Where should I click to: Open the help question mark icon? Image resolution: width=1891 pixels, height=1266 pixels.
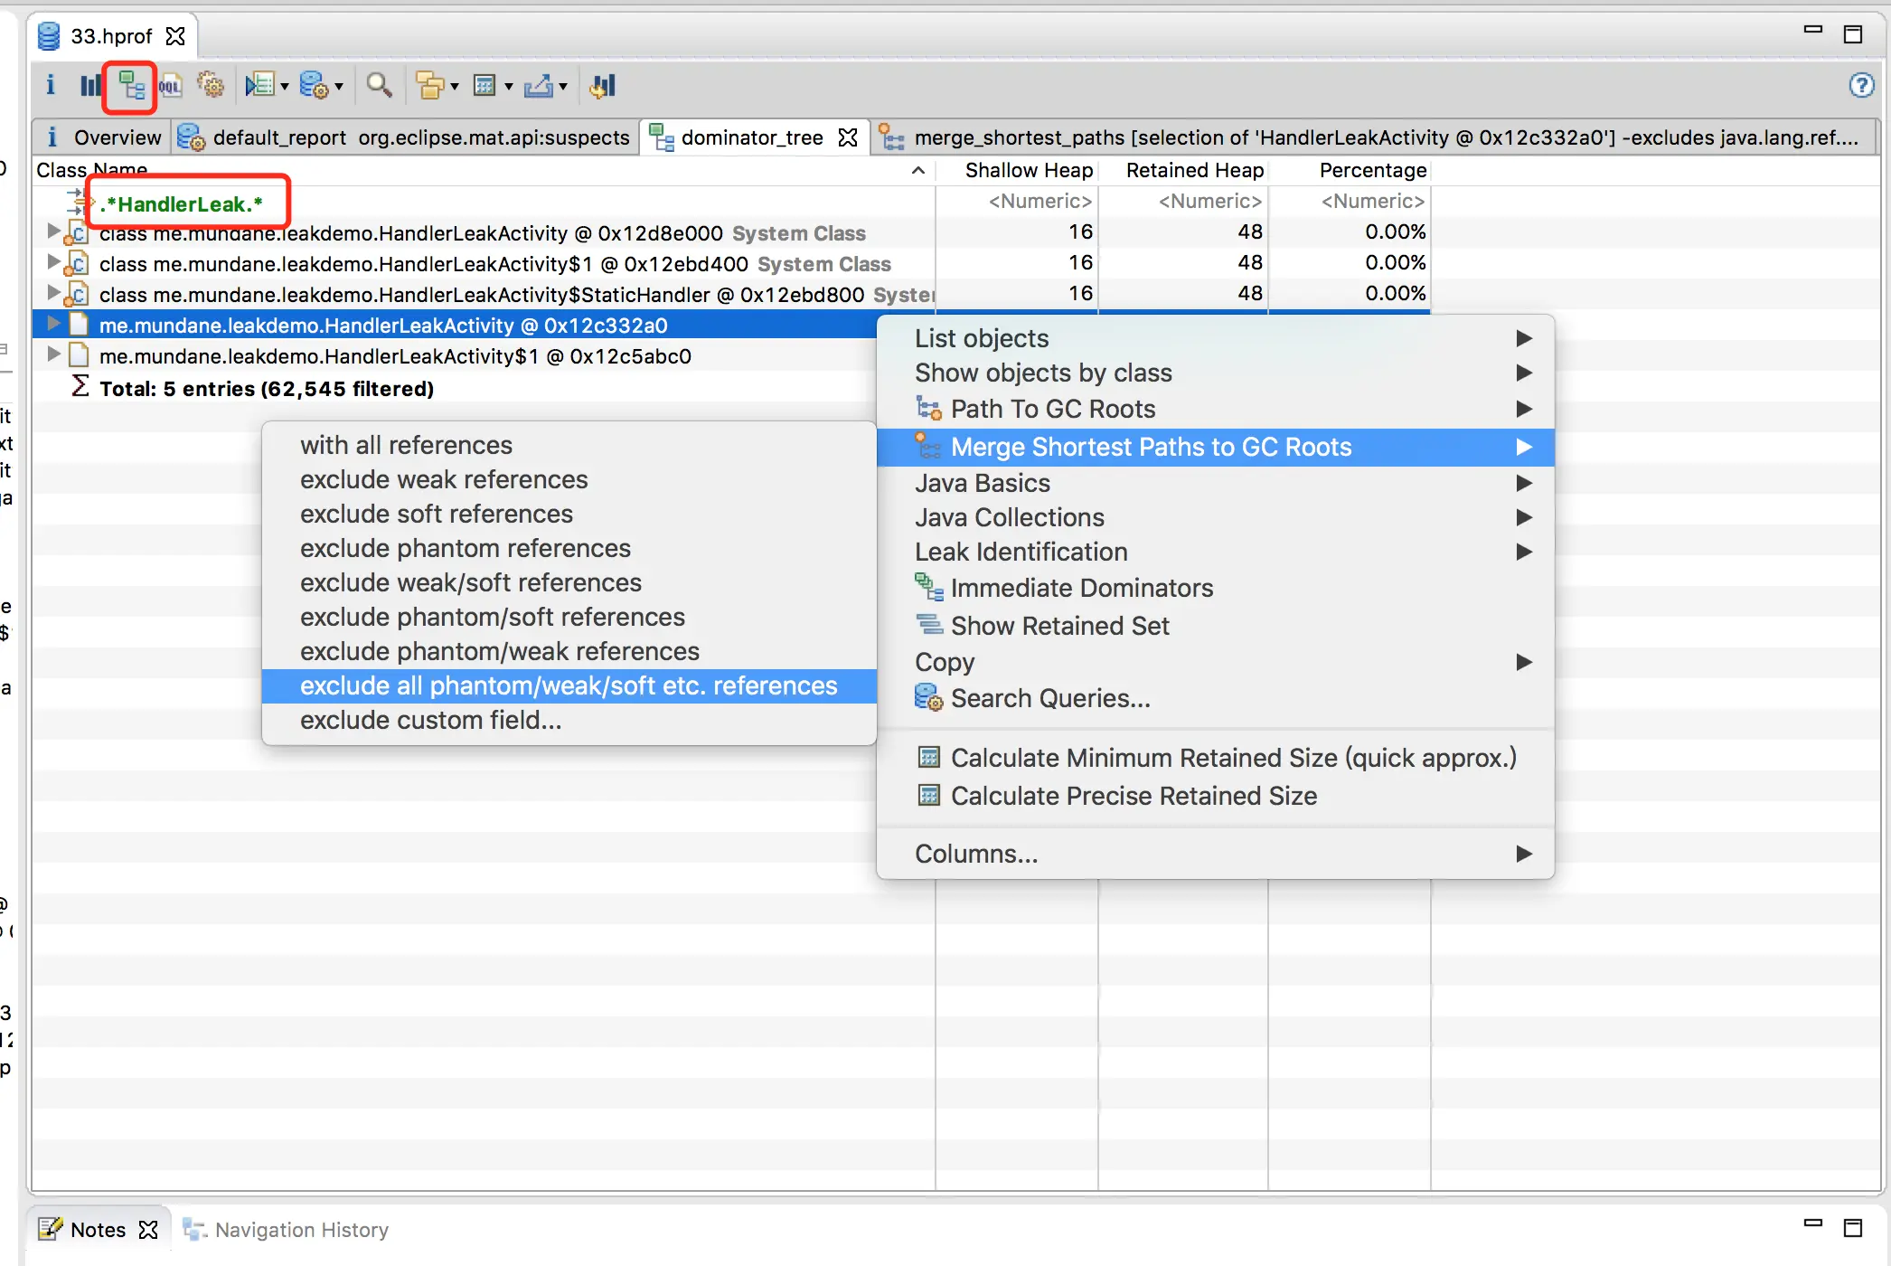tap(1861, 86)
